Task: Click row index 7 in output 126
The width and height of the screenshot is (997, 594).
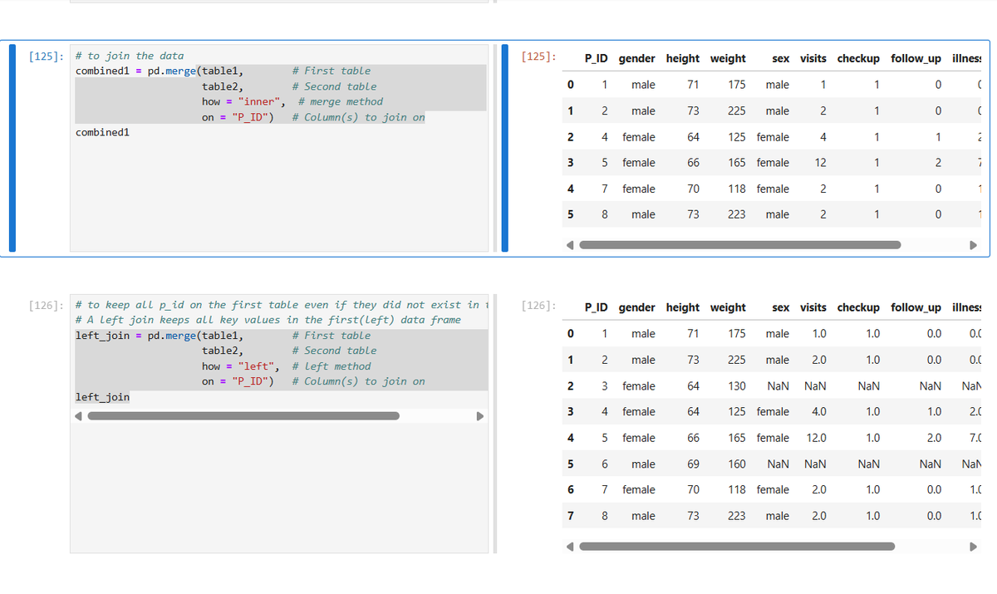Action: [570, 516]
